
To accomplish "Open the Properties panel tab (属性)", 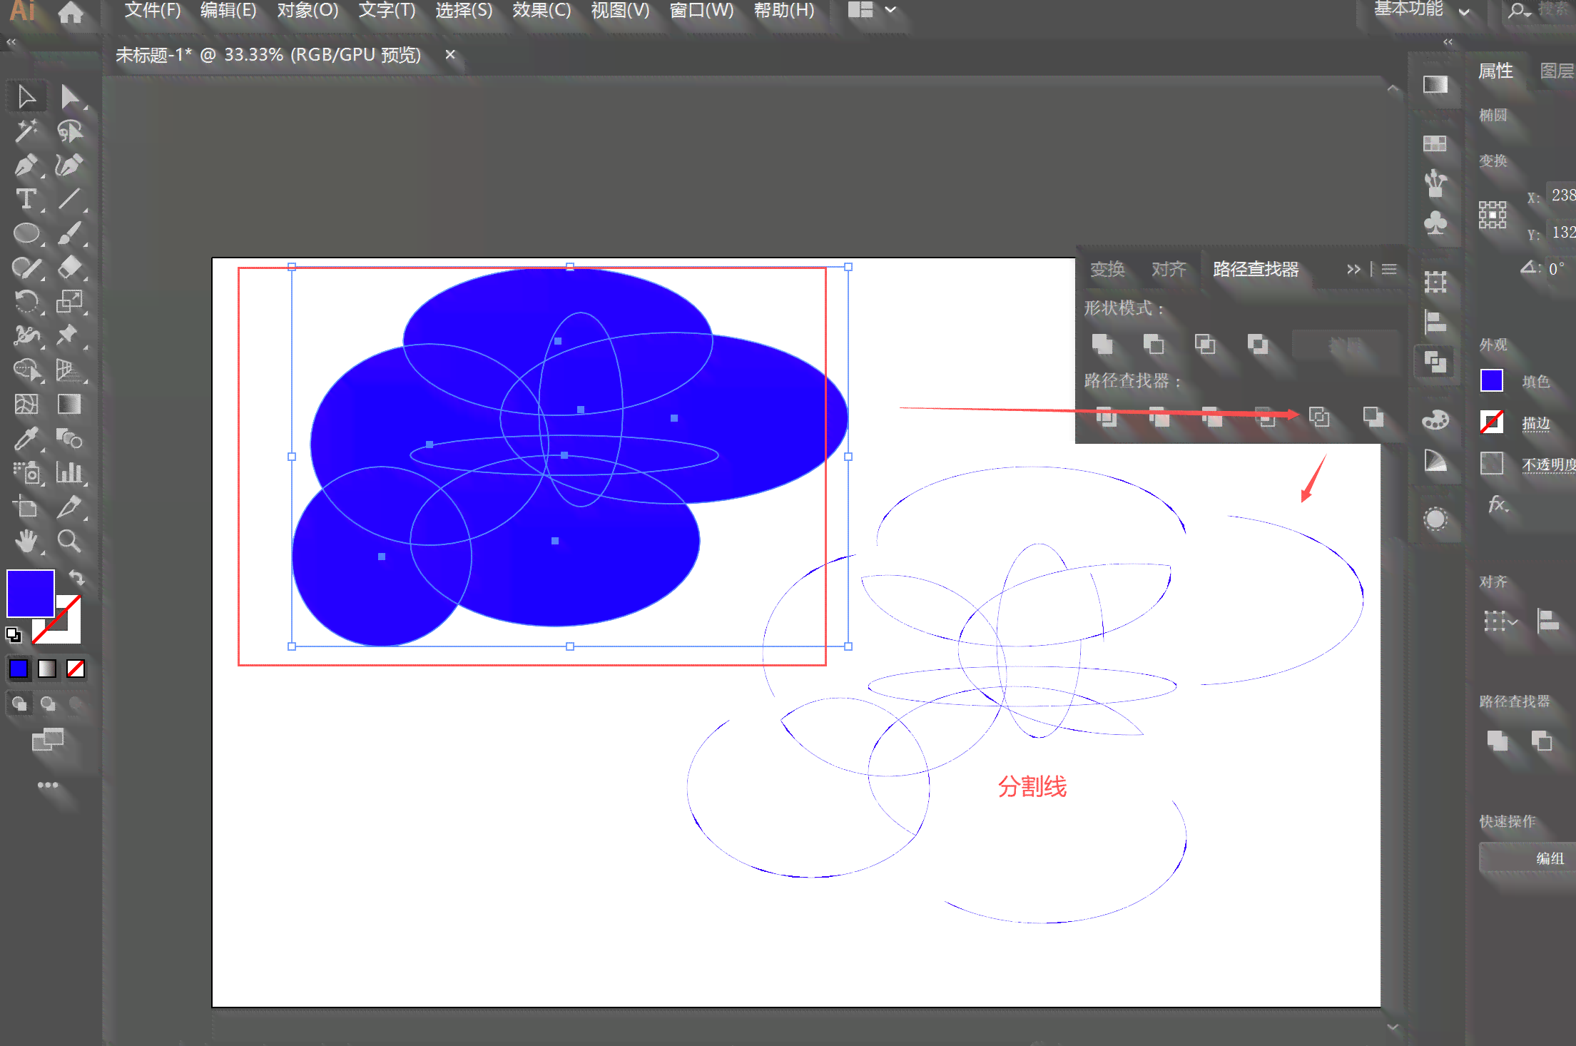I will (x=1495, y=71).
